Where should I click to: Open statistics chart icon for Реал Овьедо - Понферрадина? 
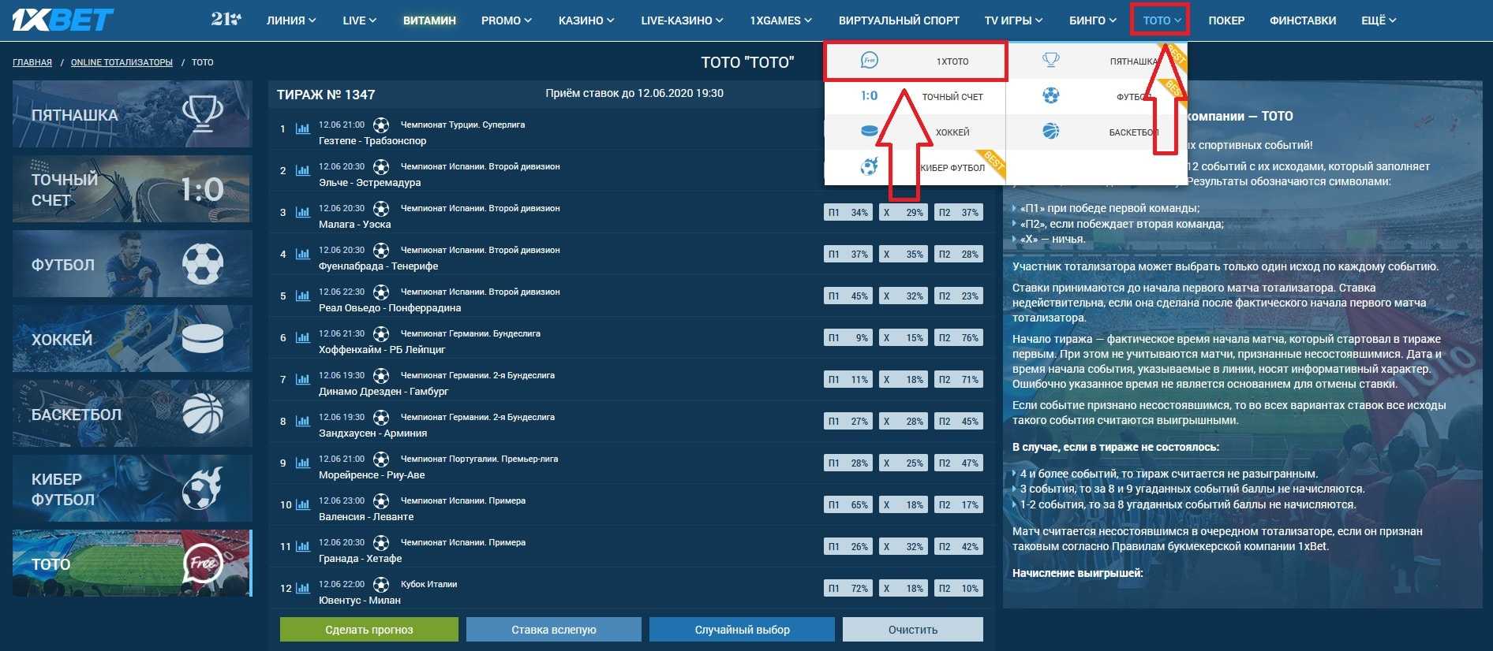pos(302,296)
